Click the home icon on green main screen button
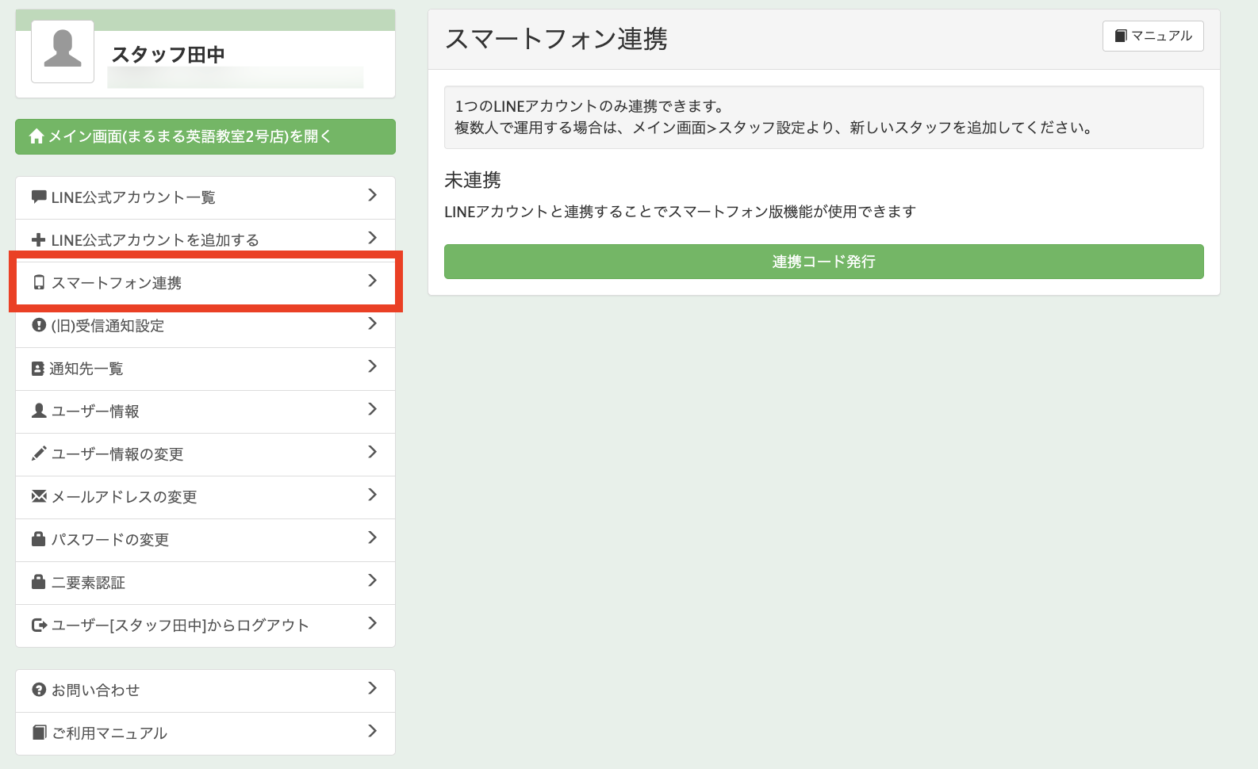This screenshot has width=1258, height=769. point(36,136)
